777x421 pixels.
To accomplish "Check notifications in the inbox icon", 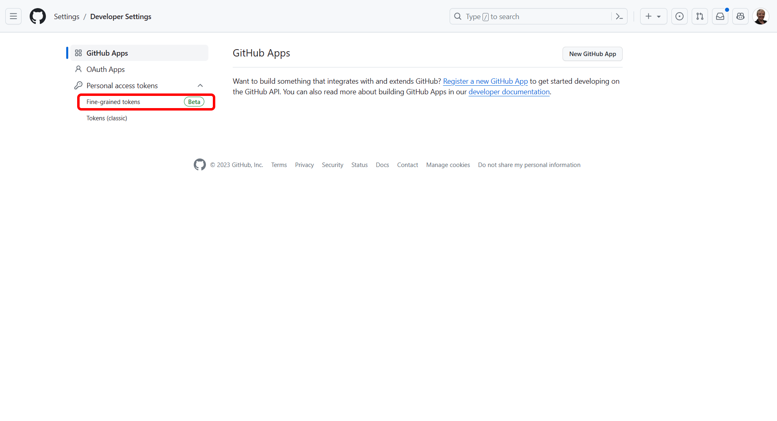I will [x=720, y=16].
